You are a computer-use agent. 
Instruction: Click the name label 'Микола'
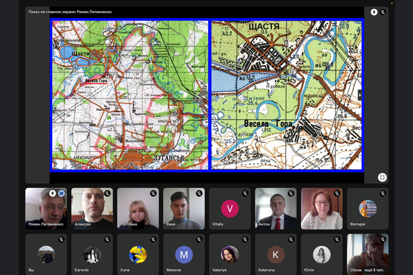[173, 270]
